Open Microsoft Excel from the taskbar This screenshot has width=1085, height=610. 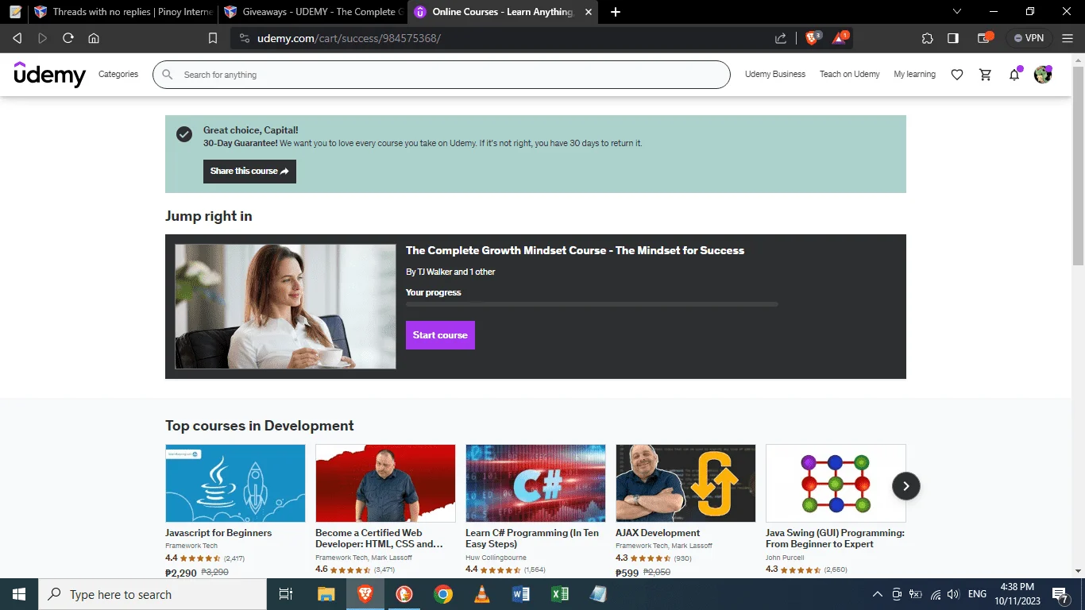click(x=560, y=594)
